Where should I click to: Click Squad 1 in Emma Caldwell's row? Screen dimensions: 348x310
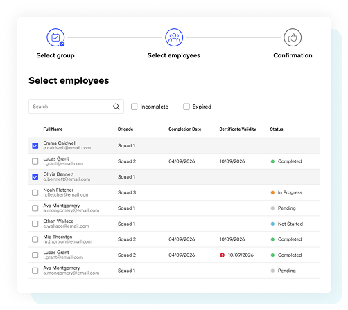pos(126,146)
